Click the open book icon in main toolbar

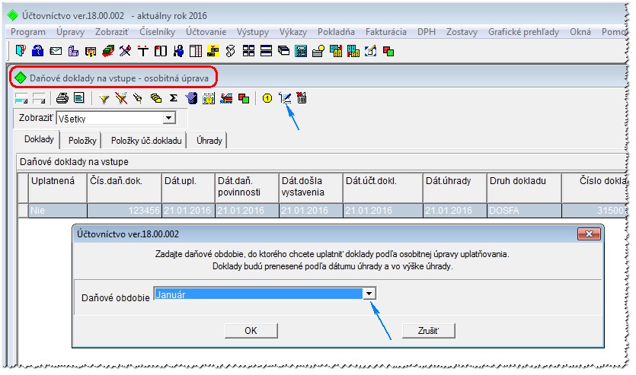161,51
